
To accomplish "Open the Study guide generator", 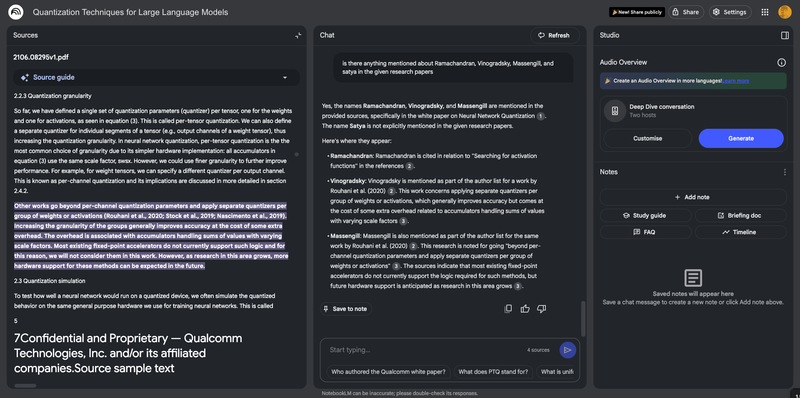I will click(645, 215).
